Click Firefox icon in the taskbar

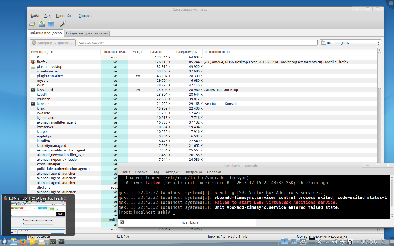pyautogui.click(x=23, y=242)
